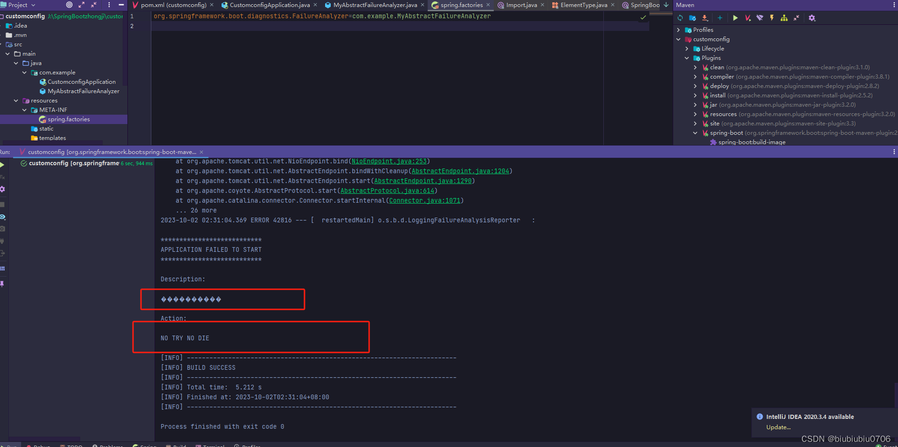This screenshot has width=898, height=447.
Task: Show Maven dependency diagram
Action: tap(783, 18)
